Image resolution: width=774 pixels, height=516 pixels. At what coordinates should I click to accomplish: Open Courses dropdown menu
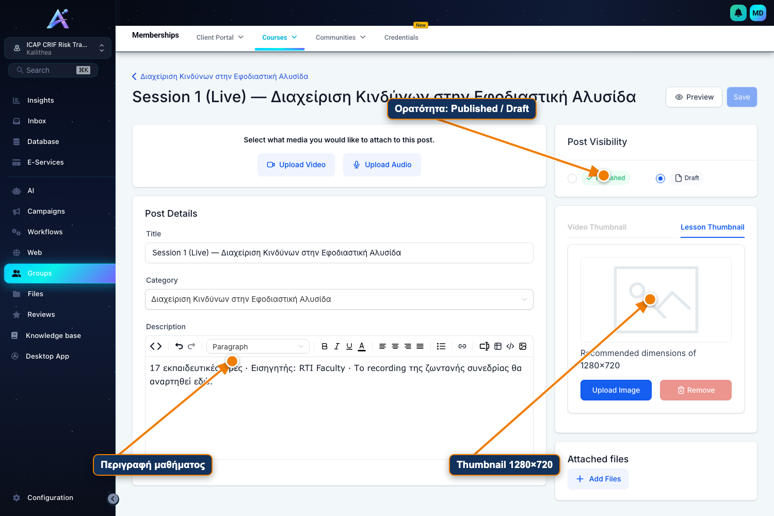280,37
